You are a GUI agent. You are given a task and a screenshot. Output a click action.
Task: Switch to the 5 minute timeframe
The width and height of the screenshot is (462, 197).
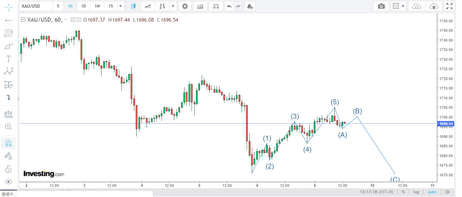pyautogui.click(x=58, y=6)
